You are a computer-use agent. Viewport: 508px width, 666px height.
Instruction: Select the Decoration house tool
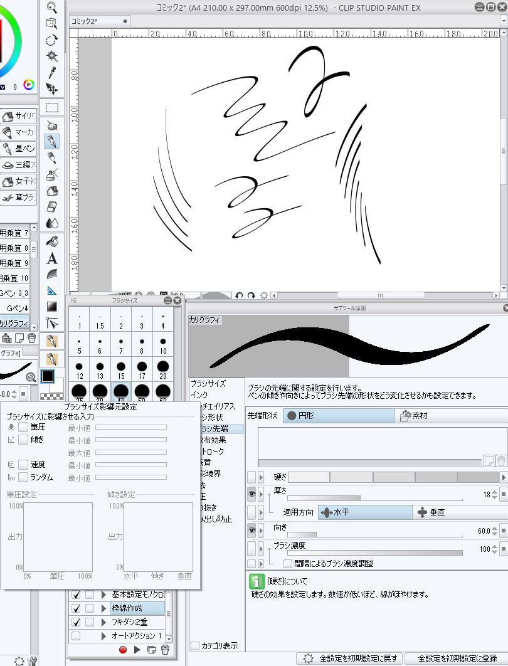tap(52, 191)
